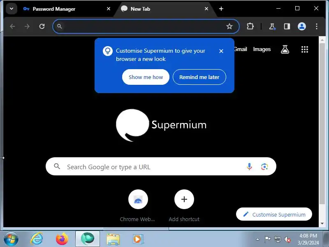The image size is (329, 247).
Task: Open the three-dot browser menu
Action: 316,26
